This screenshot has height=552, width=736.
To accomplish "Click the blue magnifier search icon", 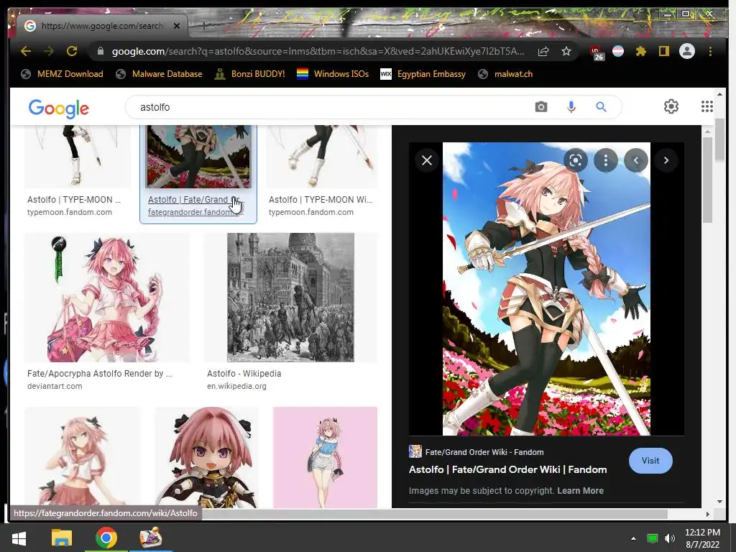I will (x=602, y=107).
